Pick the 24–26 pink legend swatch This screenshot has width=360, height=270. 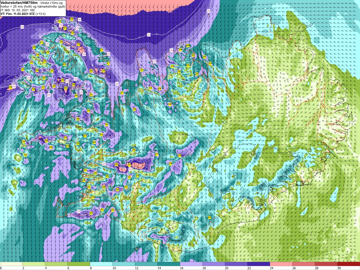(x=281, y=264)
